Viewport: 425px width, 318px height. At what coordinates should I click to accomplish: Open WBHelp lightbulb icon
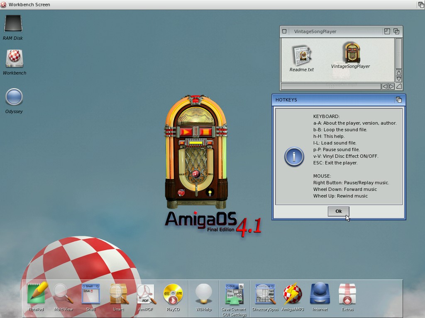(204, 294)
